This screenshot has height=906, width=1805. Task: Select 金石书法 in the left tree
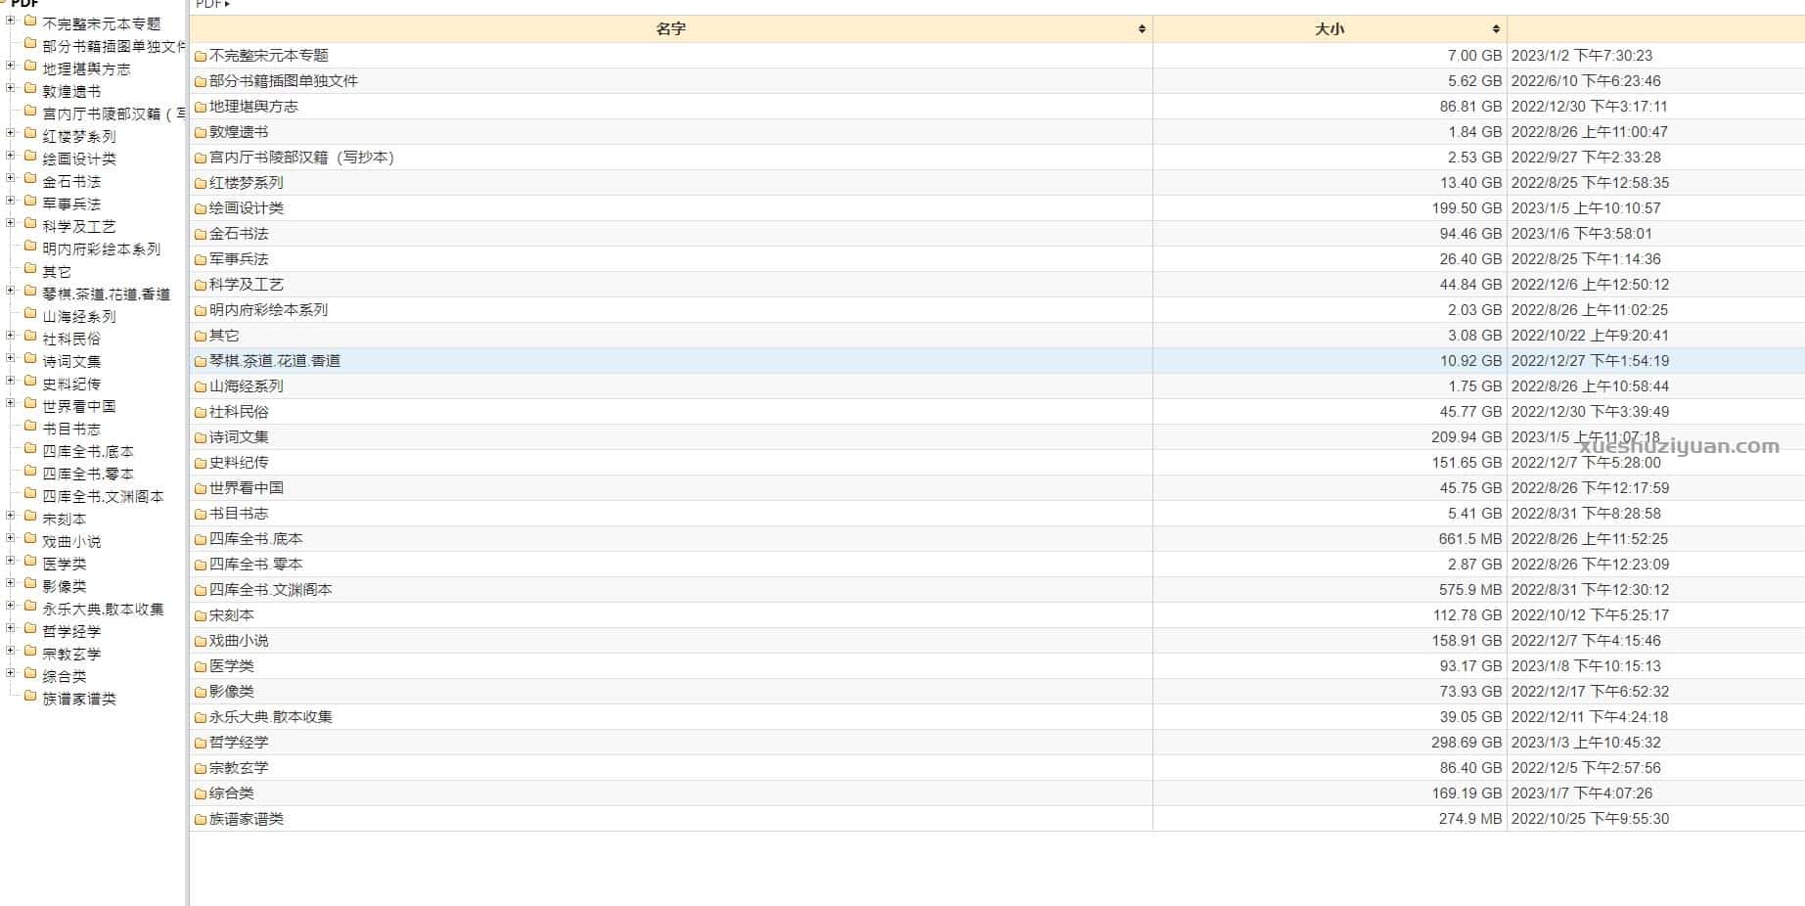(71, 181)
